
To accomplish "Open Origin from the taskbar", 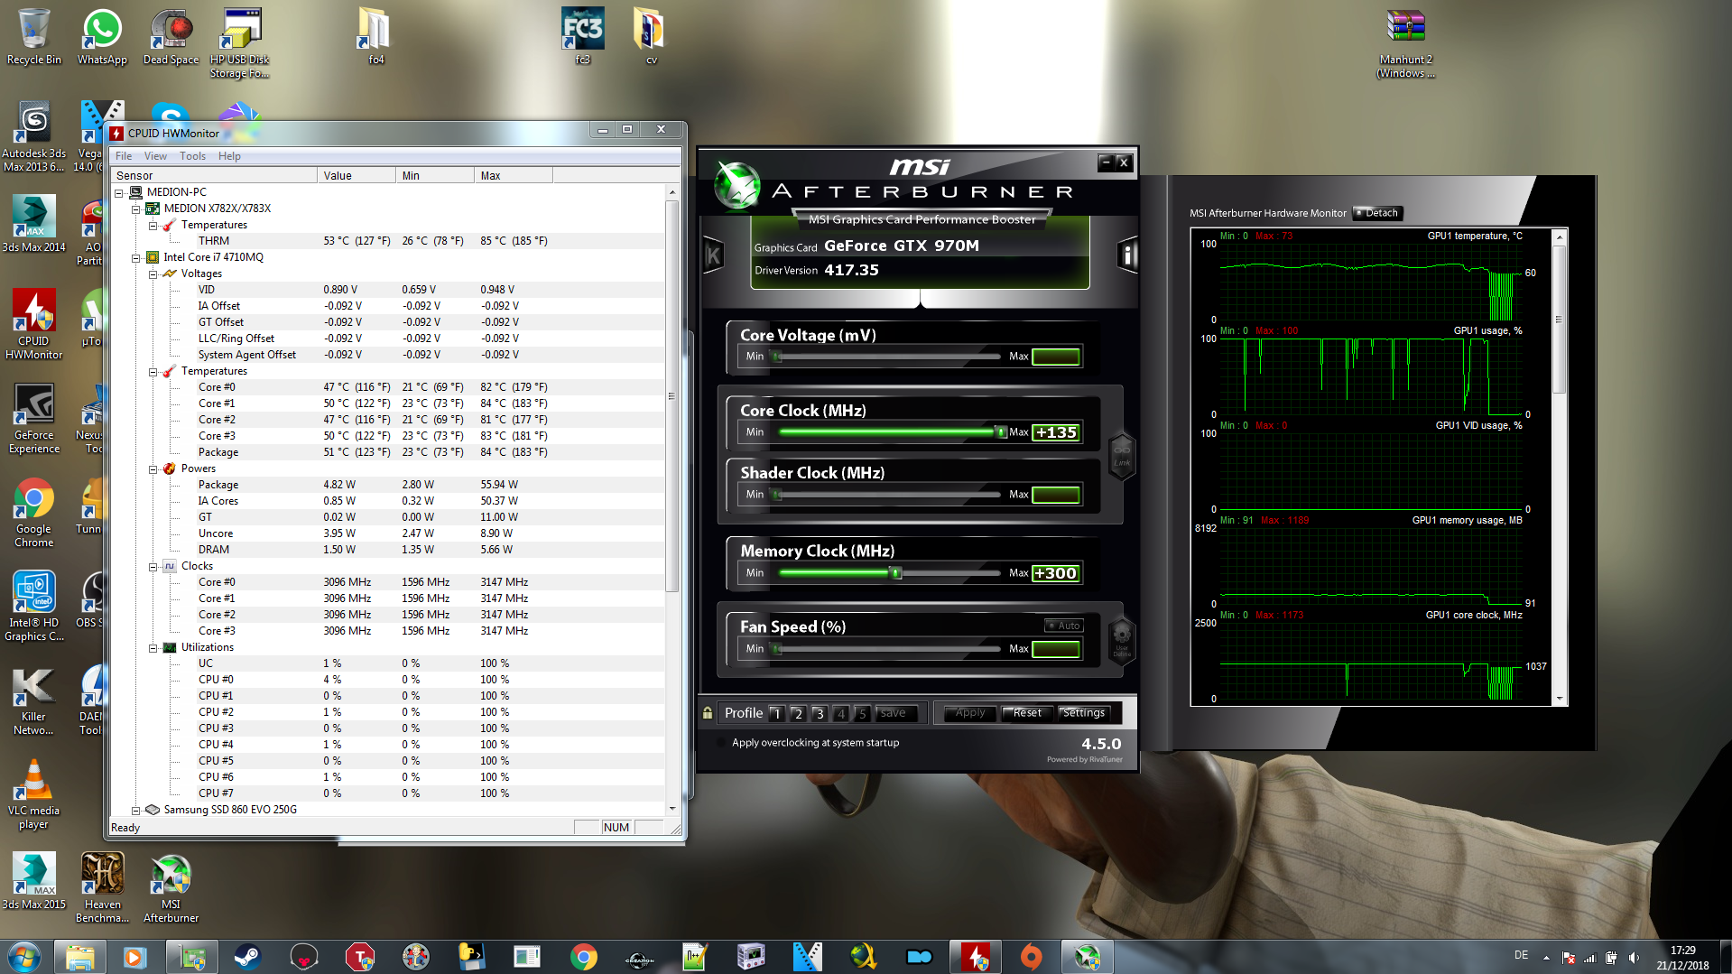I will pyautogui.click(x=1031, y=956).
